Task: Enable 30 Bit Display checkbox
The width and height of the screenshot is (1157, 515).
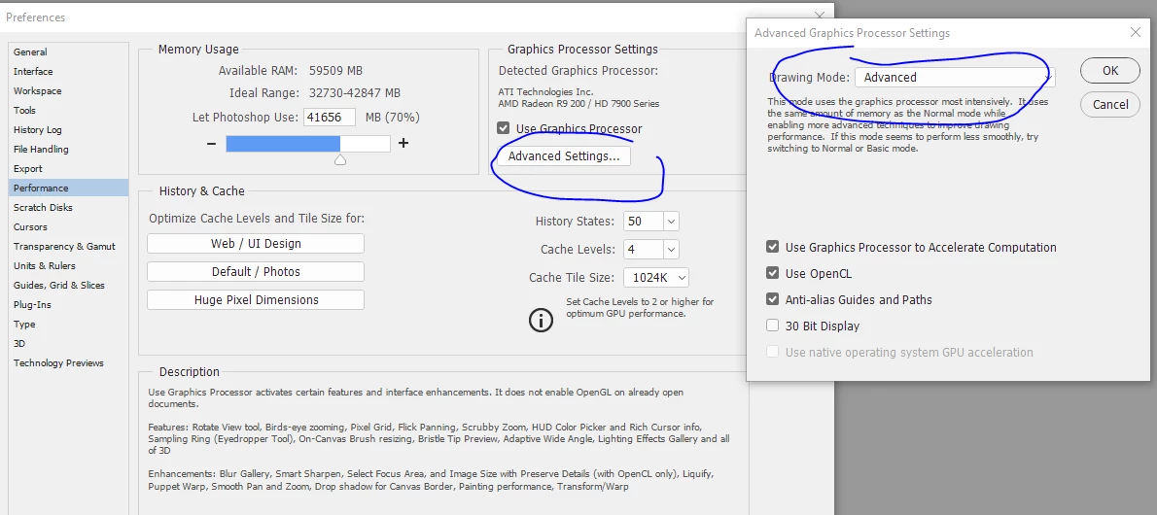Action: (x=773, y=326)
